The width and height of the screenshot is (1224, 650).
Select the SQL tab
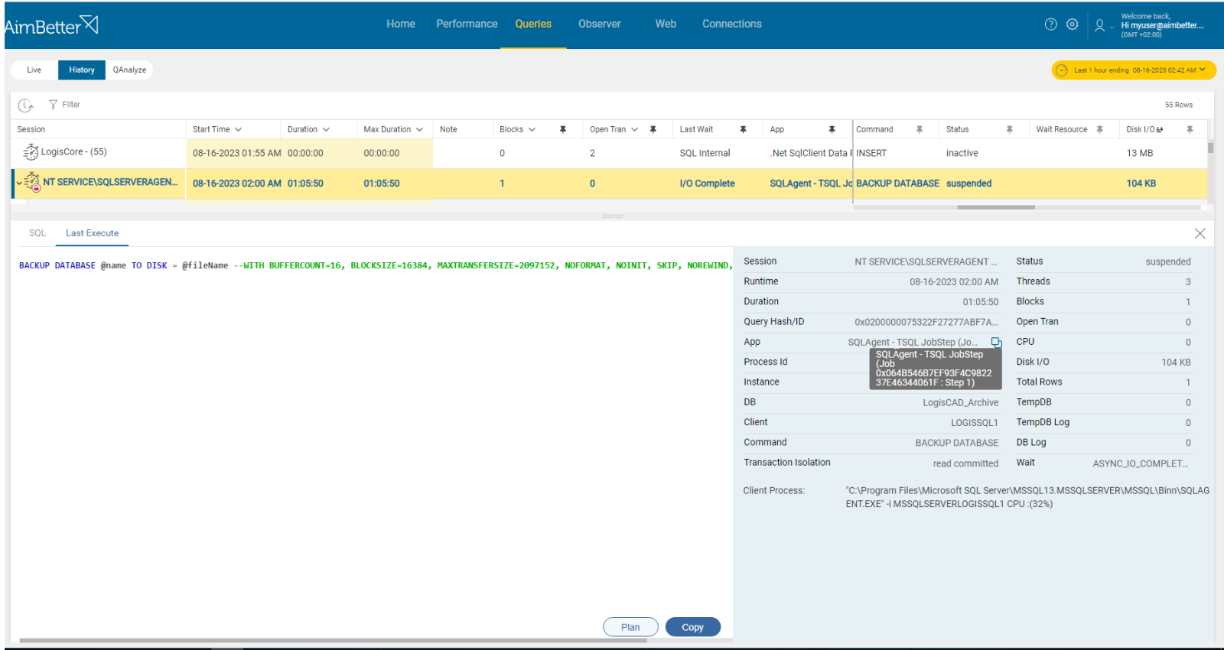[x=37, y=233]
